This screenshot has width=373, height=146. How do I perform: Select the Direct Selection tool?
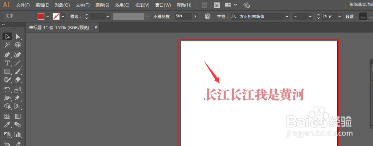(18, 37)
